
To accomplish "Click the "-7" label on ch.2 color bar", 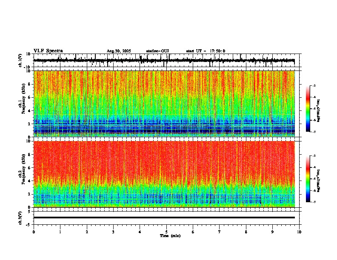I will 314,202.
